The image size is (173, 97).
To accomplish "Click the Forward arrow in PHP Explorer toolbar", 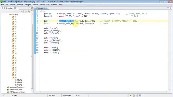I will 19,11.
